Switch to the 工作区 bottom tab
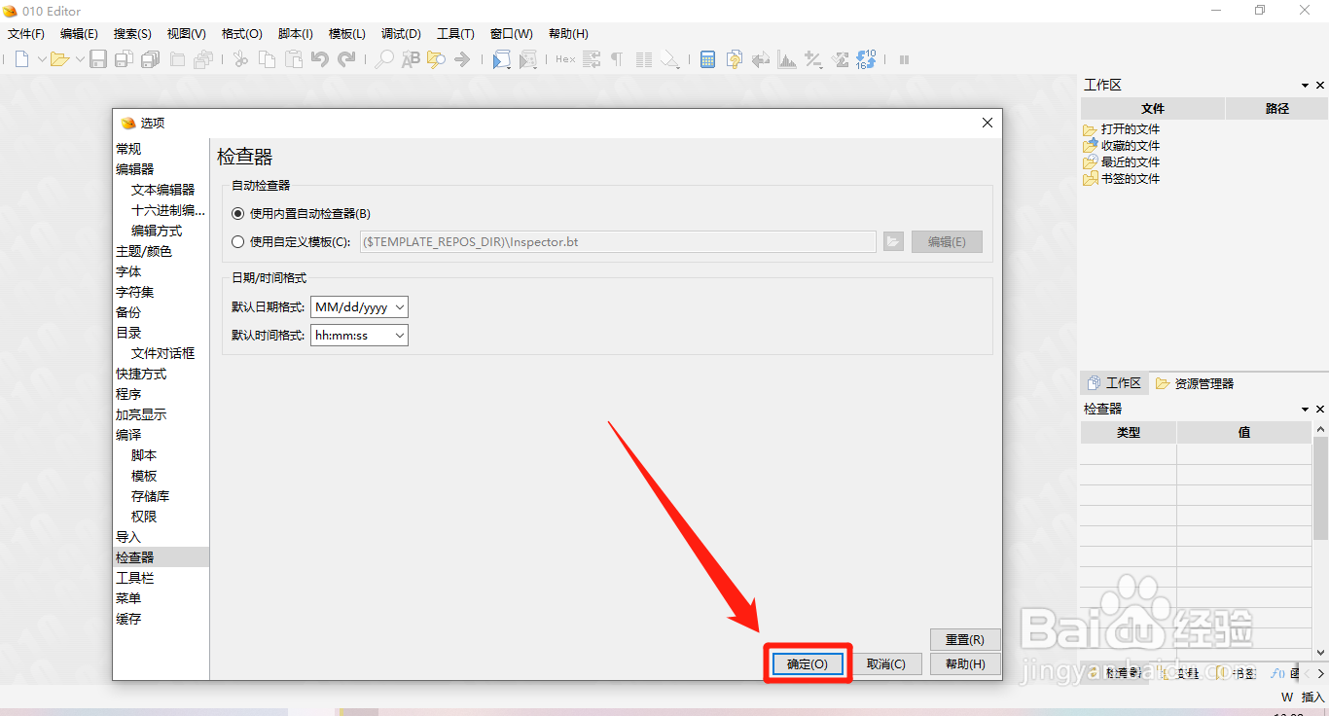Image resolution: width=1329 pixels, height=716 pixels. pyautogui.click(x=1114, y=383)
